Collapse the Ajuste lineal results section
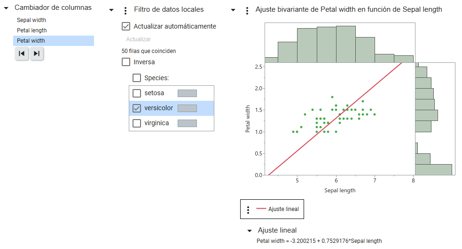 [250, 231]
